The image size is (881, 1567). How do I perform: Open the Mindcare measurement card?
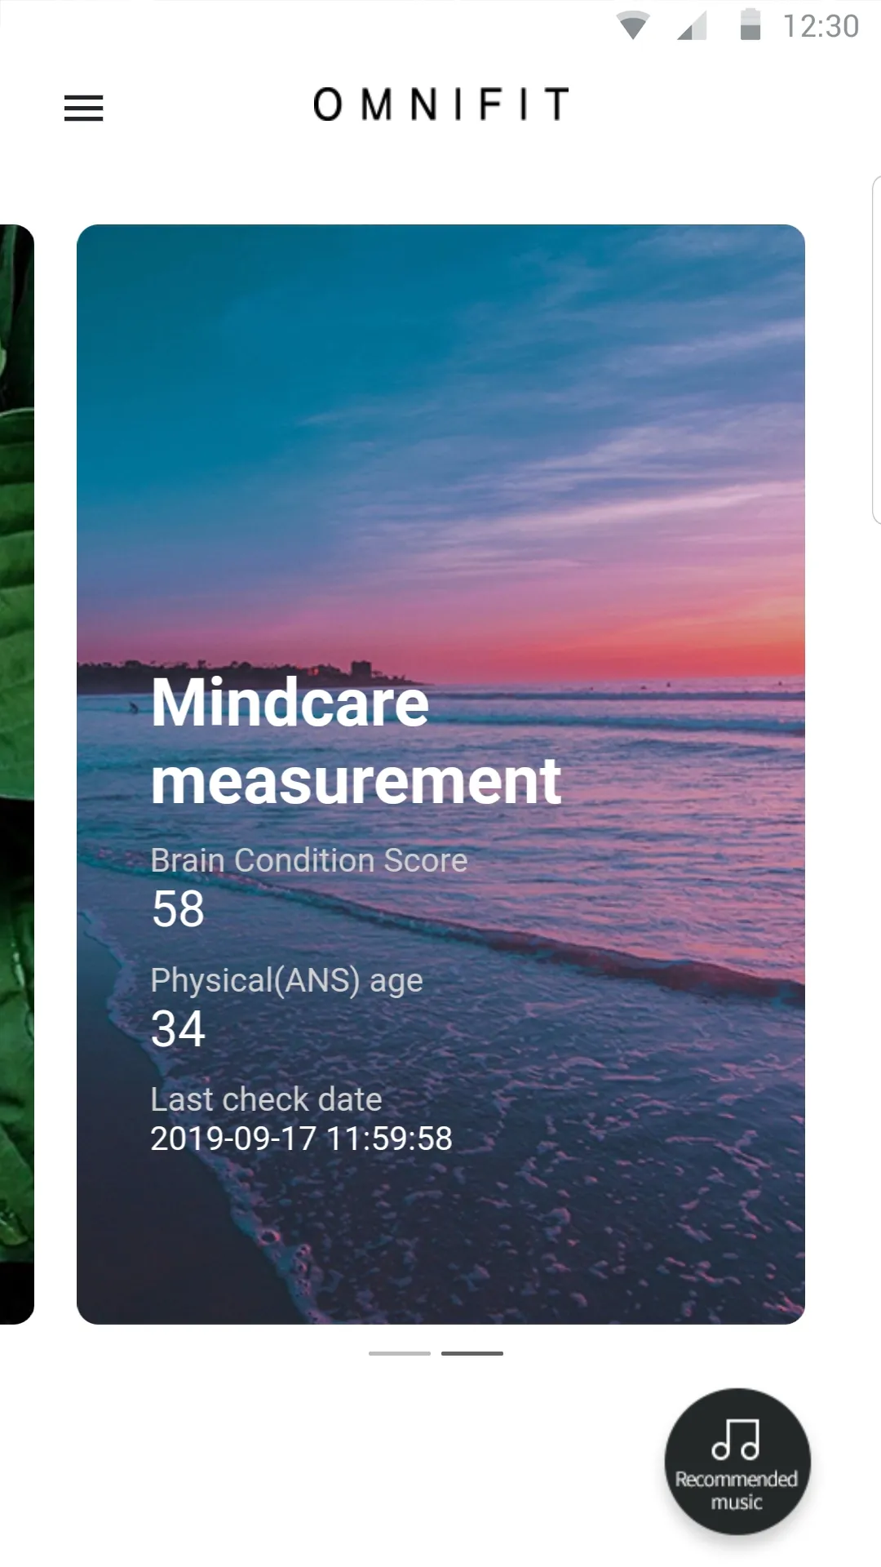[x=440, y=774]
